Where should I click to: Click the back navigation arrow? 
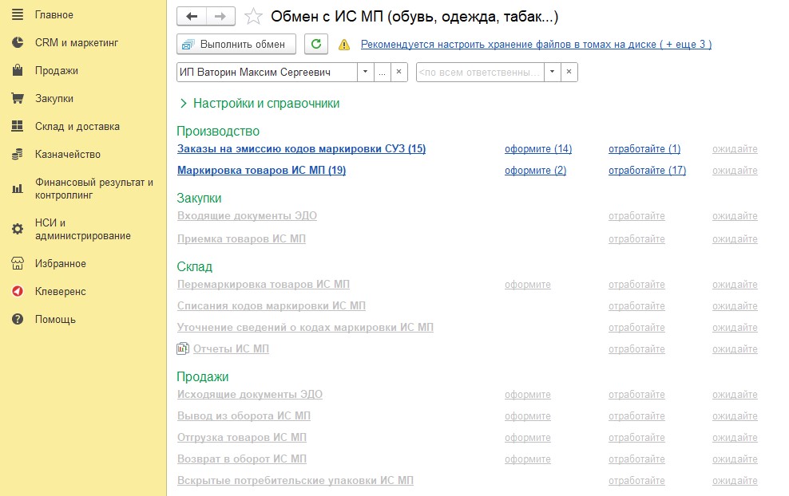(x=191, y=16)
